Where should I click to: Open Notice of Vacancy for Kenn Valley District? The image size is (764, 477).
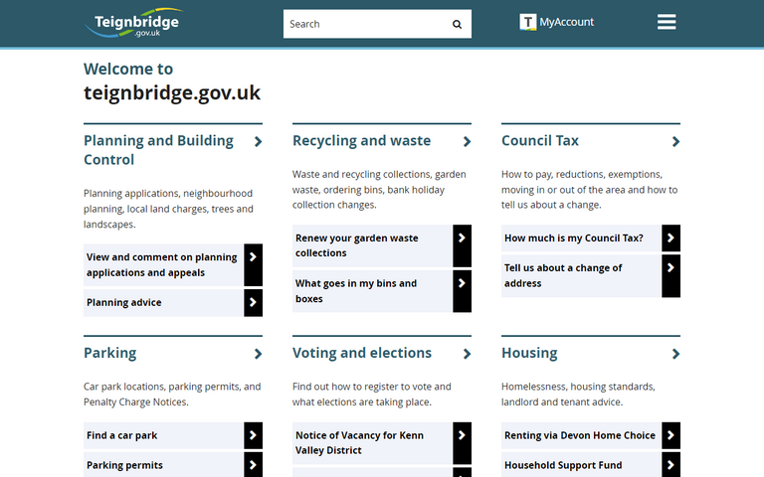(359, 443)
